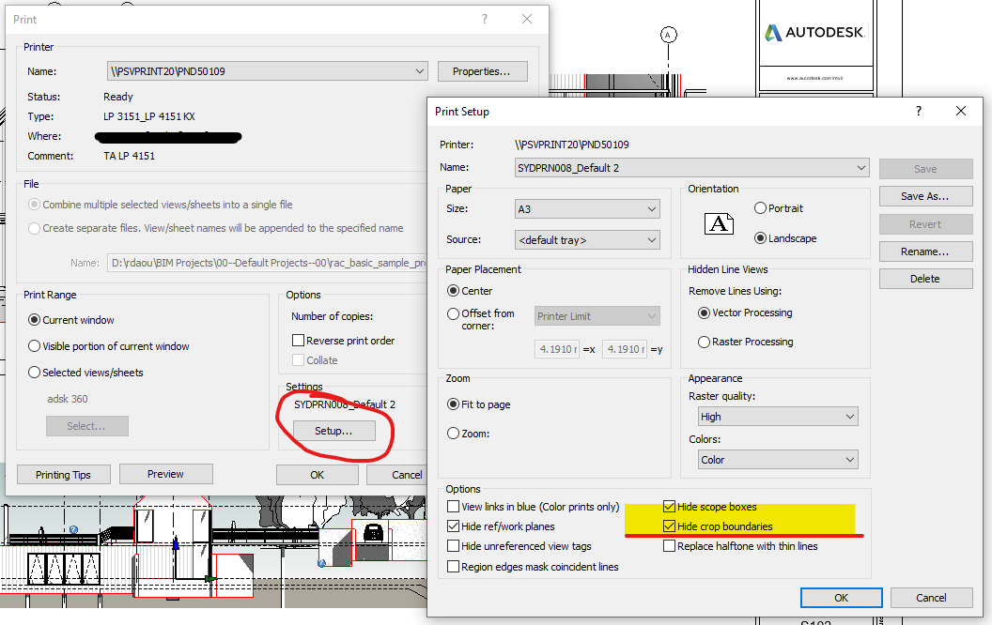992x625 pixels.
Task: Enable "Region edges mask coincident lines"
Action: click(453, 565)
